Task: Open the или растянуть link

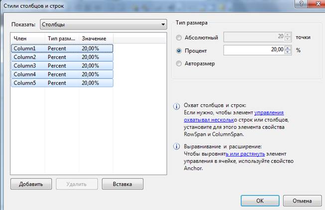Action: coord(245,154)
